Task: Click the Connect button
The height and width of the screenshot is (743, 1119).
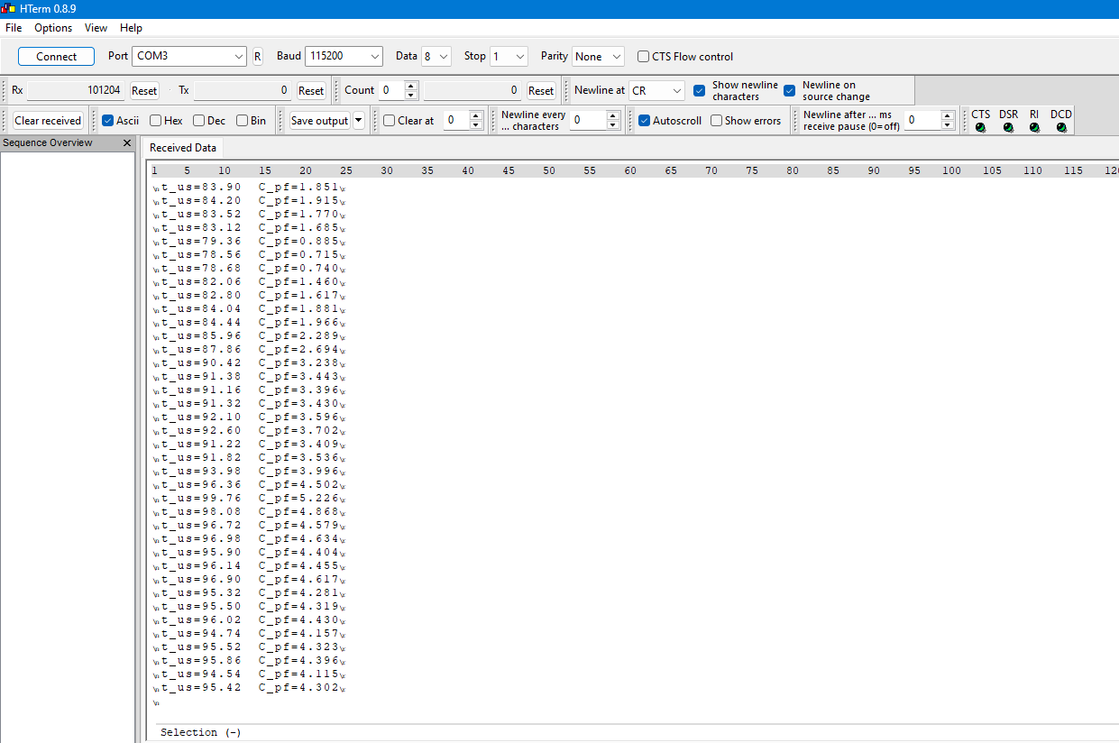Action: (x=56, y=57)
